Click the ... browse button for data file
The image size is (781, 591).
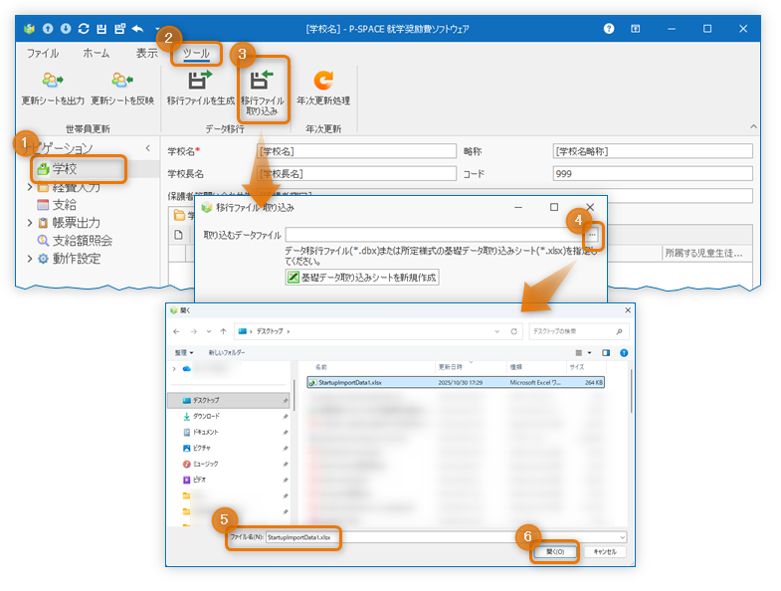(x=593, y=235)
